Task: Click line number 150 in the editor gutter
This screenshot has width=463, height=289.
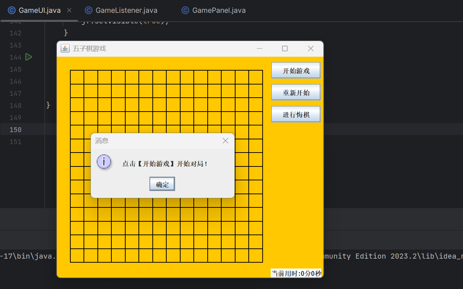Action: pyautogui.click(x=15, y=130)
